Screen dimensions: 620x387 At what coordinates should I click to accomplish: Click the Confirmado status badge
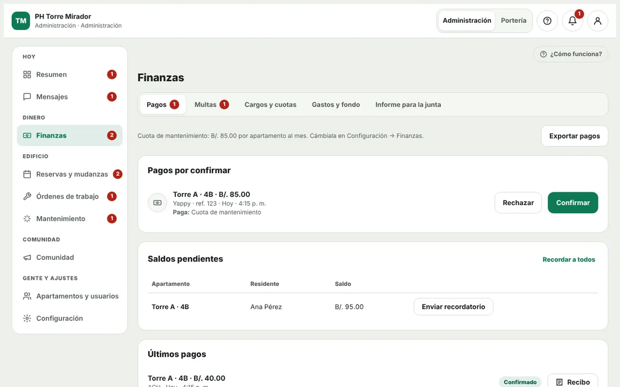[x=520, y=382]
